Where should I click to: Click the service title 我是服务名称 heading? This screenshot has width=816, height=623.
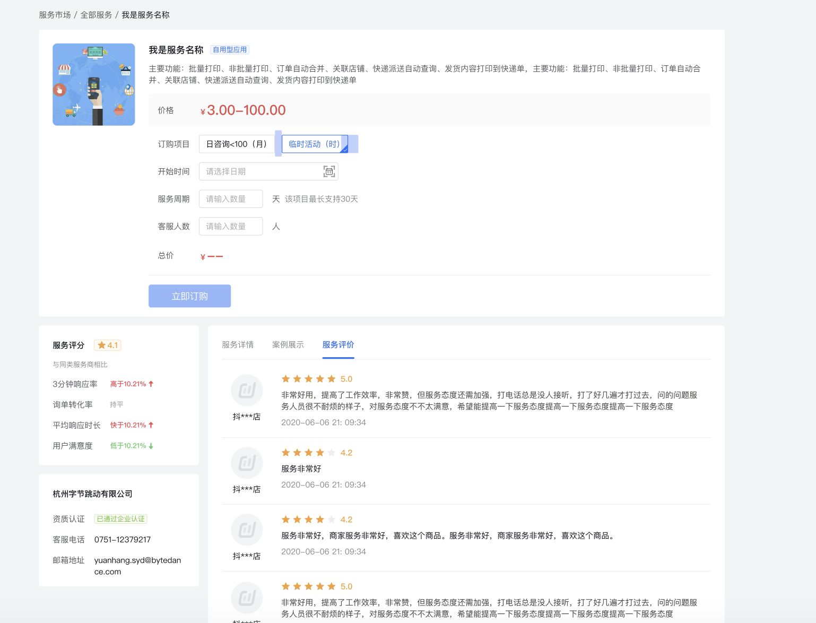(x=176, y=50)
